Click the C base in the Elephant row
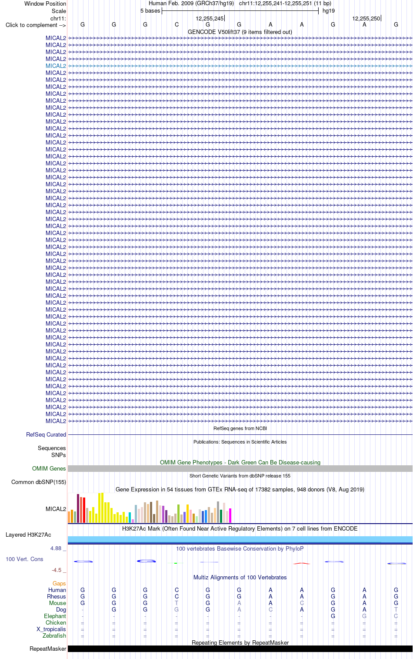Image resolution: width=413 pixels, height=659 pixels. point(396,616)
